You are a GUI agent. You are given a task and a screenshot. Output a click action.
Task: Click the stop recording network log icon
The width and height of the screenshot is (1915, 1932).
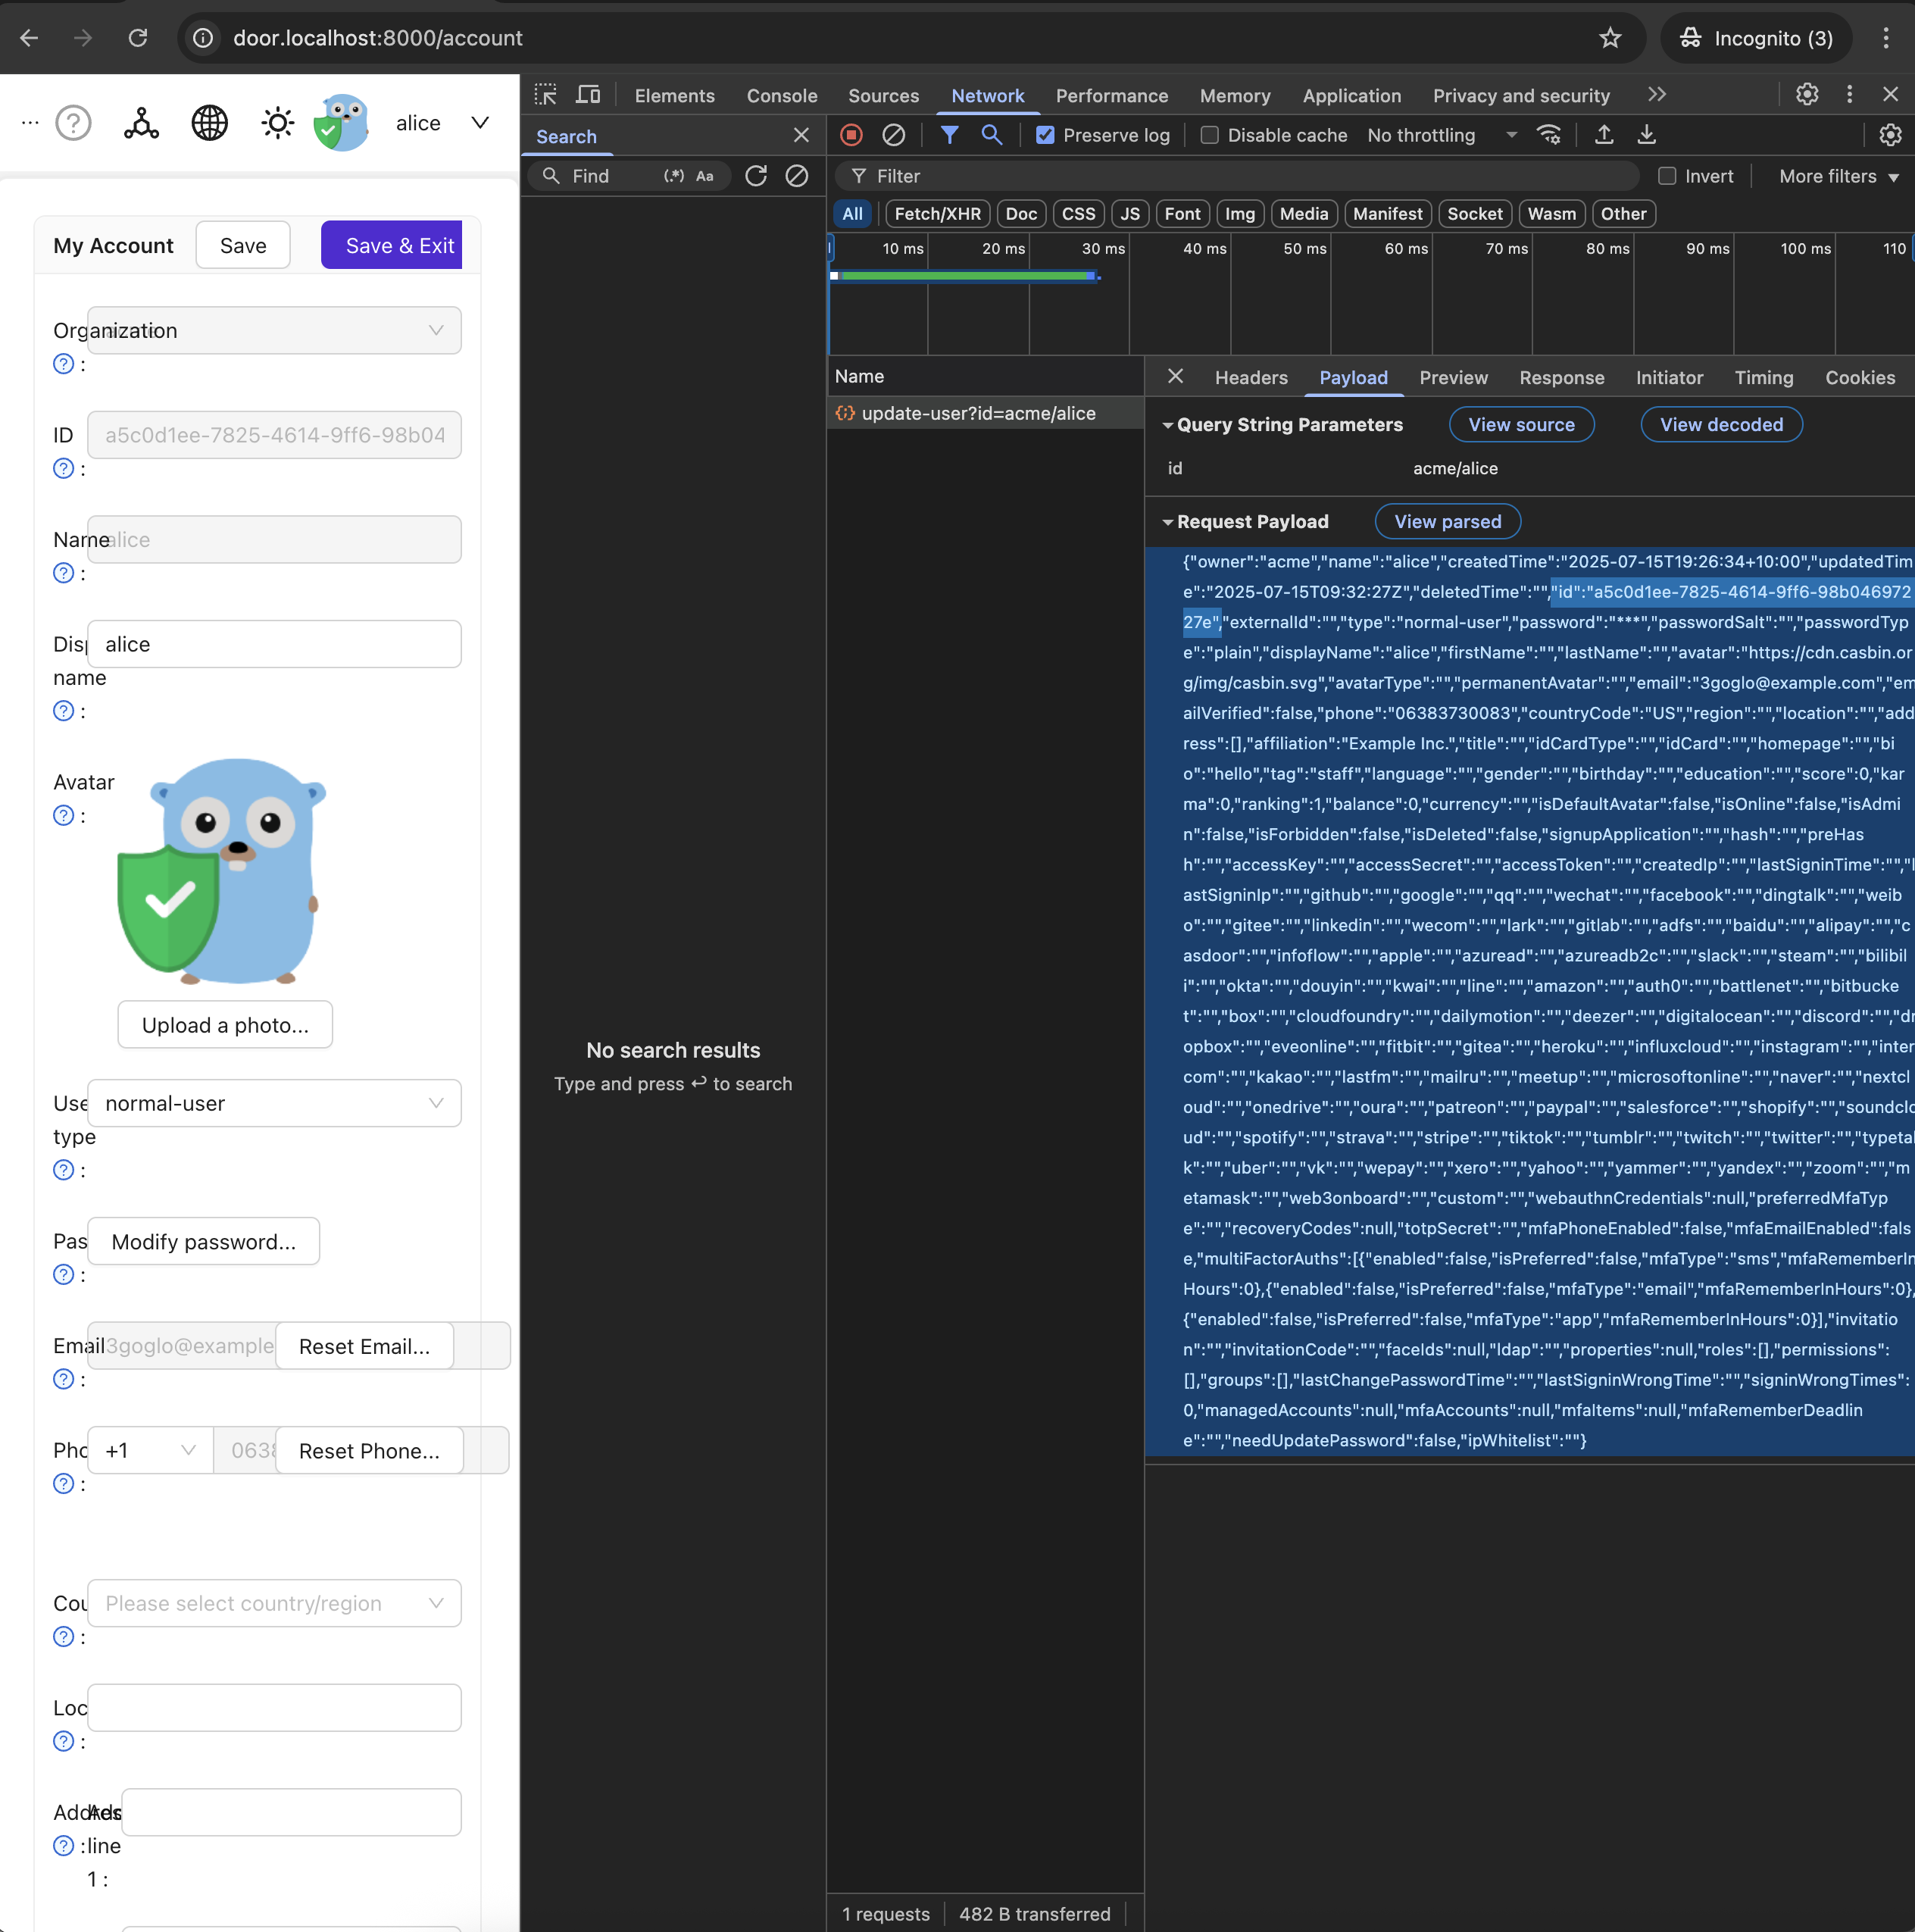851,135
